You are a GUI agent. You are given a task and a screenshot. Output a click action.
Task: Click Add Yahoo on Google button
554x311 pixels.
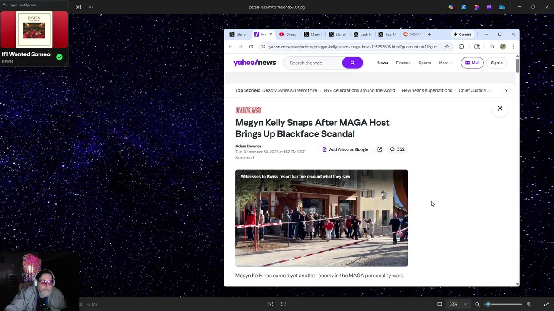[x=345, y=149]
